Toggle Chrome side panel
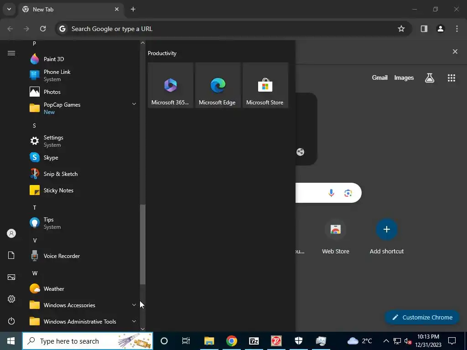 tap(424, 29)
